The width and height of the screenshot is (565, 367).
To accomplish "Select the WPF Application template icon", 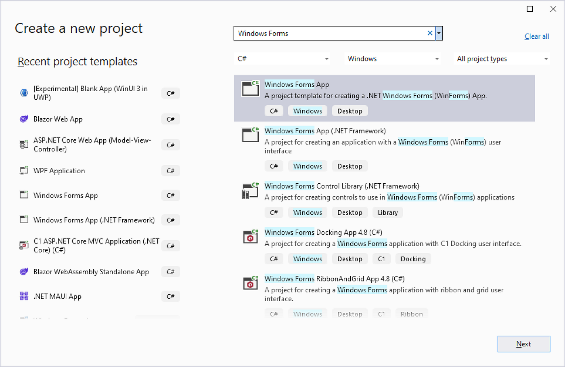I will coord(24,170).
